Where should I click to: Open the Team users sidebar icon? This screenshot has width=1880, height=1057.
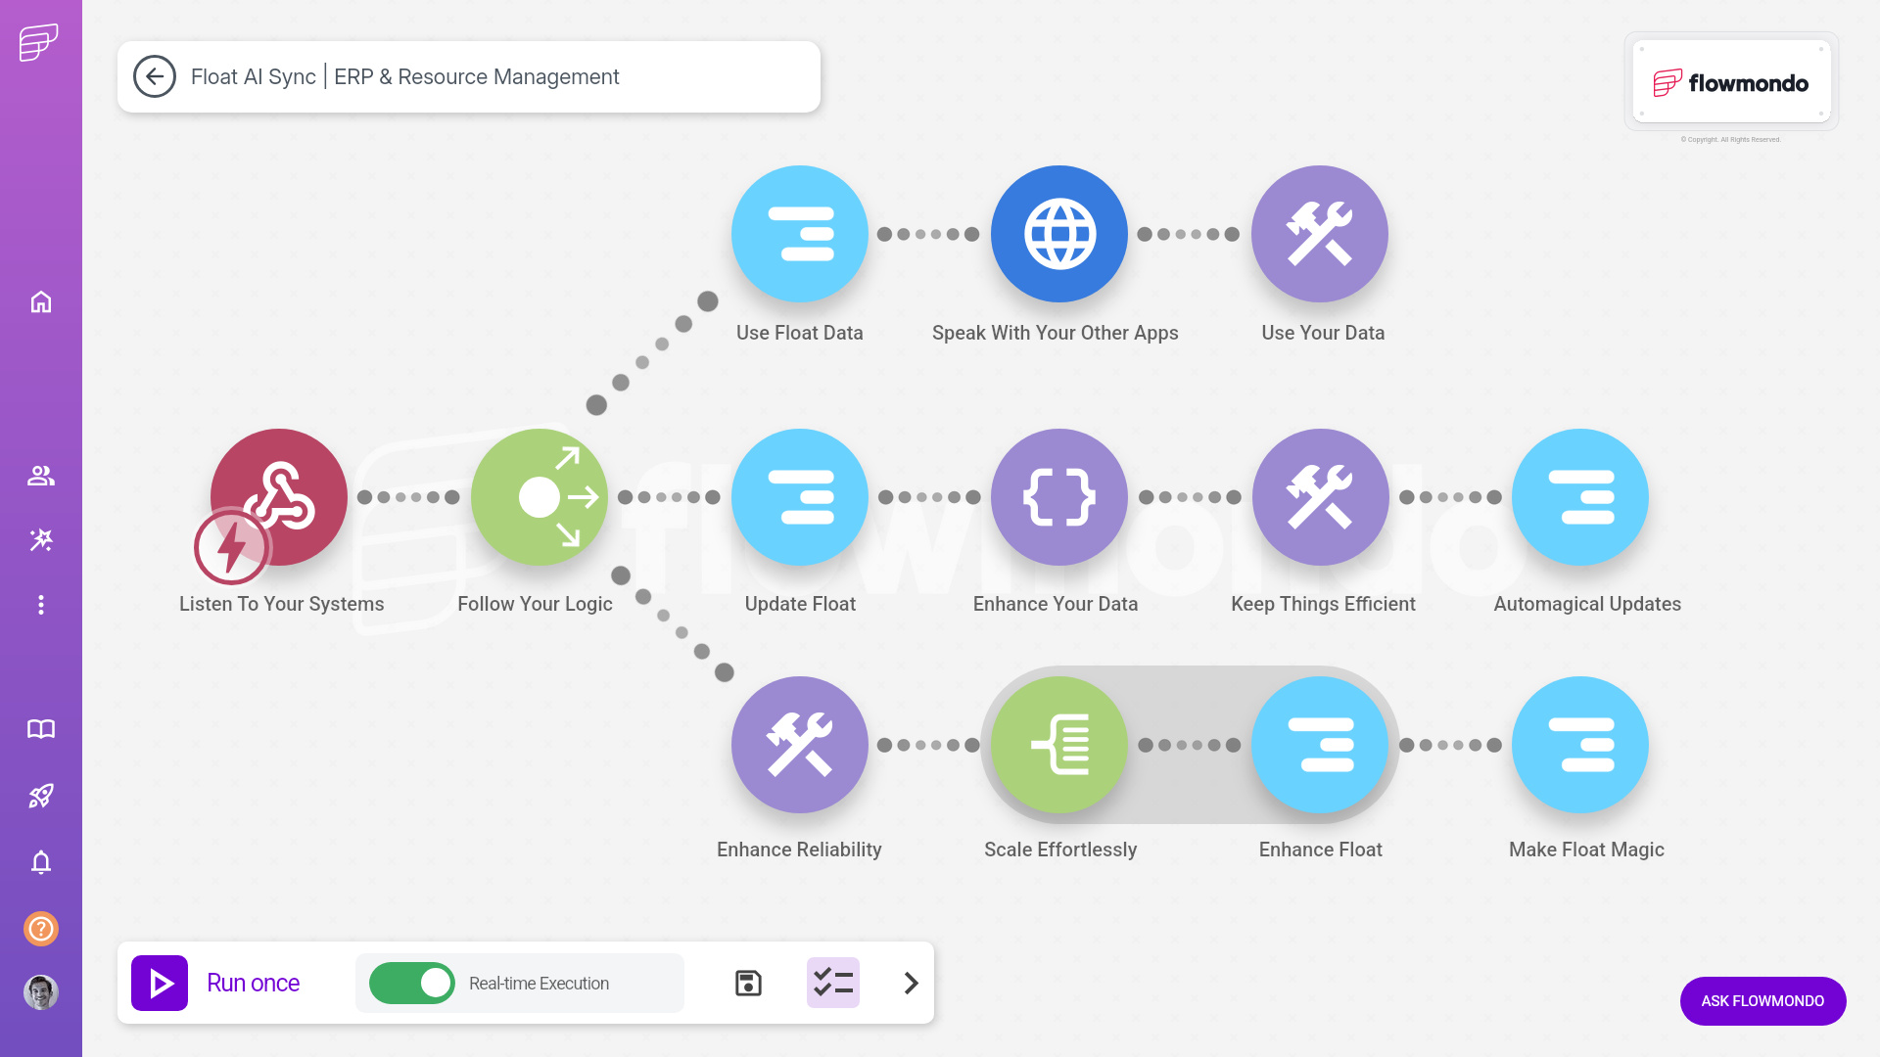41,476
